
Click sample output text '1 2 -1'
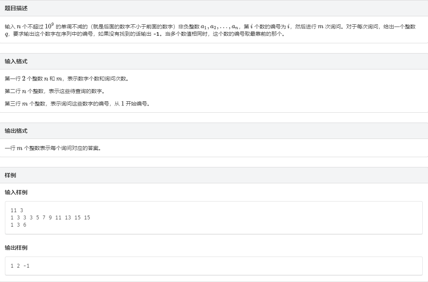pos(20,266)
